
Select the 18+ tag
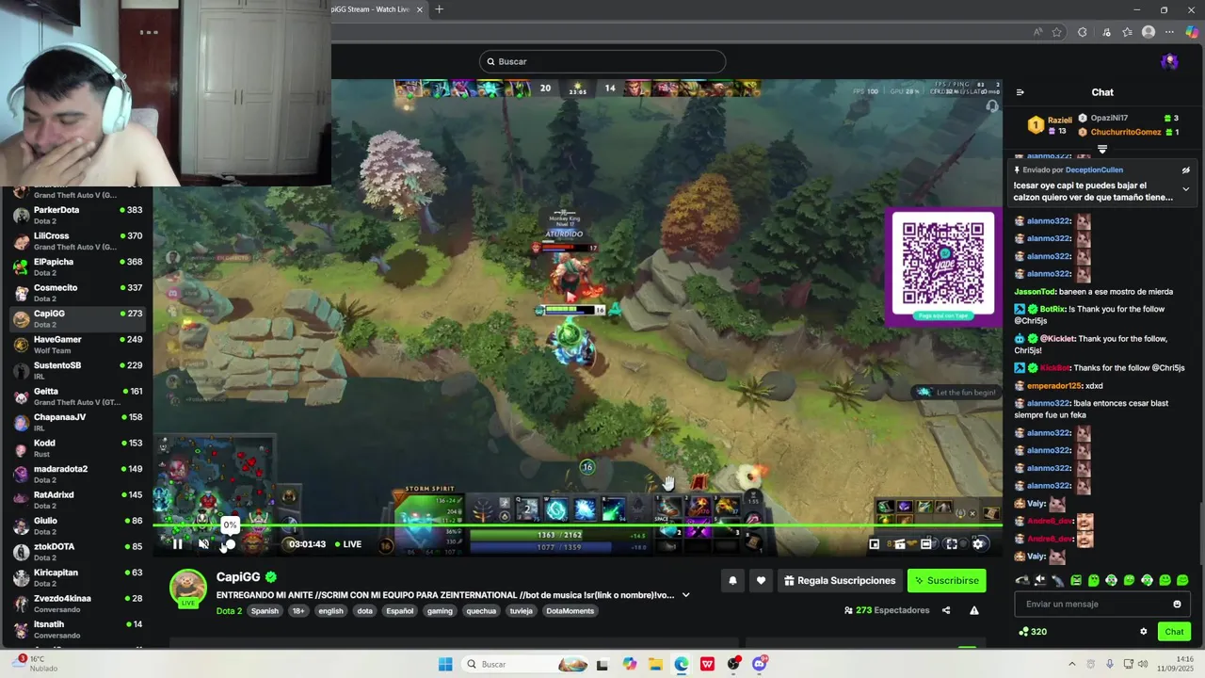coord(297,611)
